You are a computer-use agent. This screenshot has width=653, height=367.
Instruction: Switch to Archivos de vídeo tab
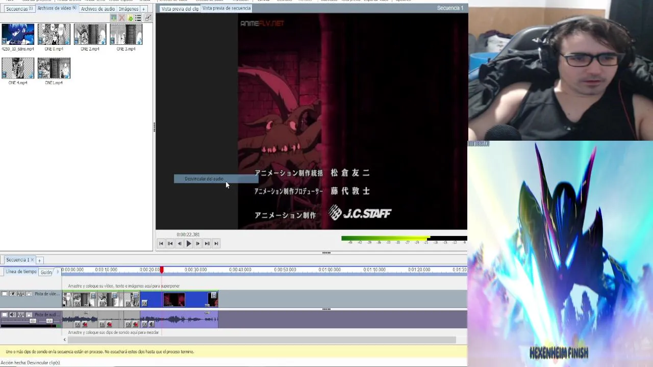[57, 8]
